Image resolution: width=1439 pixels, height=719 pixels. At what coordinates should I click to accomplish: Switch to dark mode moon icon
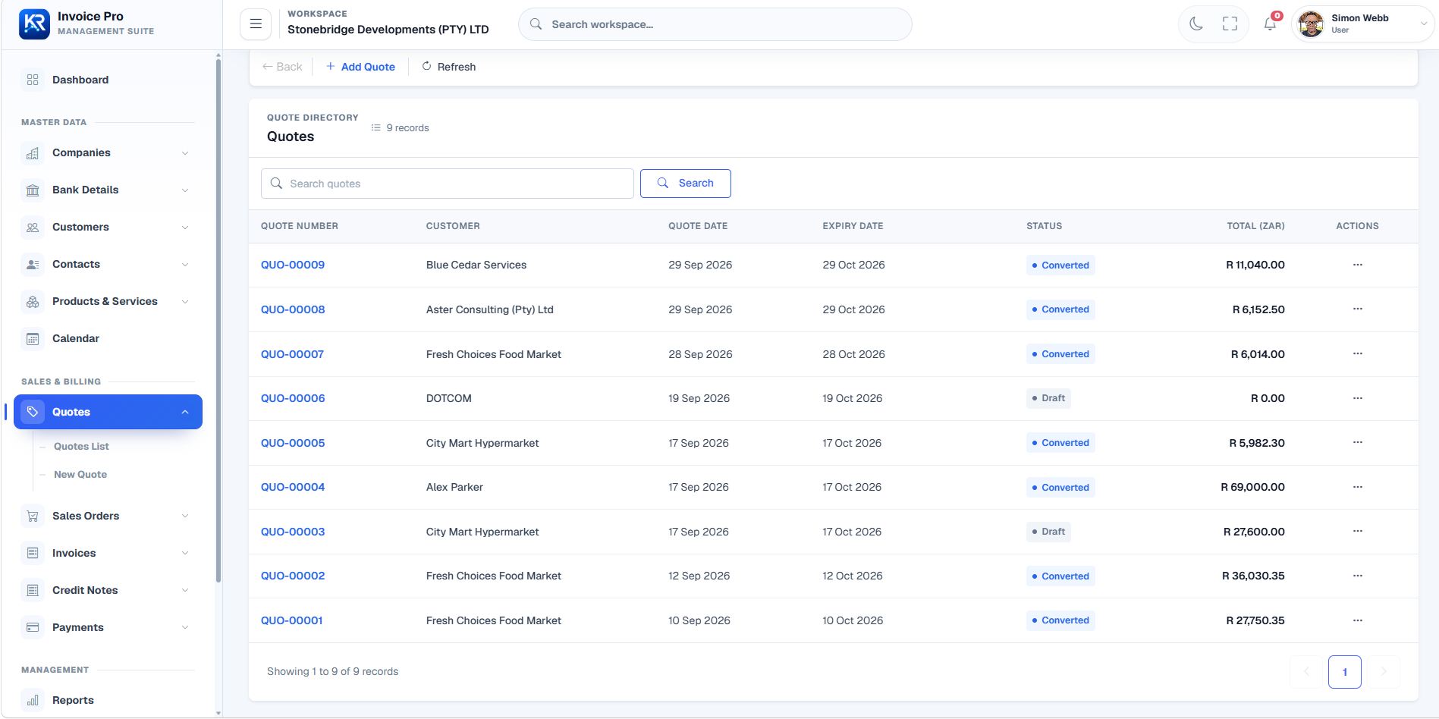click(x=1196, y=24)
